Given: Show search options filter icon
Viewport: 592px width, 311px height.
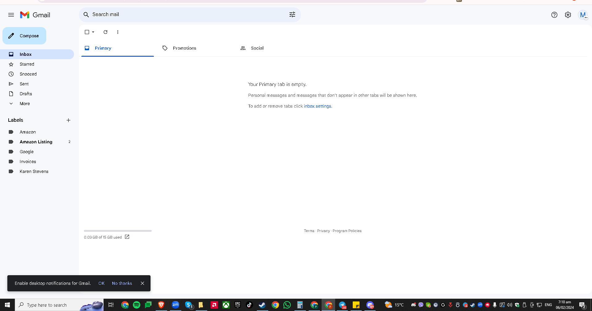Looking at the screenshot, I should [x=292, y=14].
